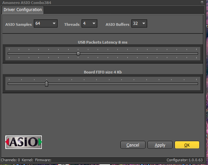Image resolution: width=208 pixels, height=165 pixels.
Task: Switch to the Driver Configuration tab
Action: tap(23, 10)
